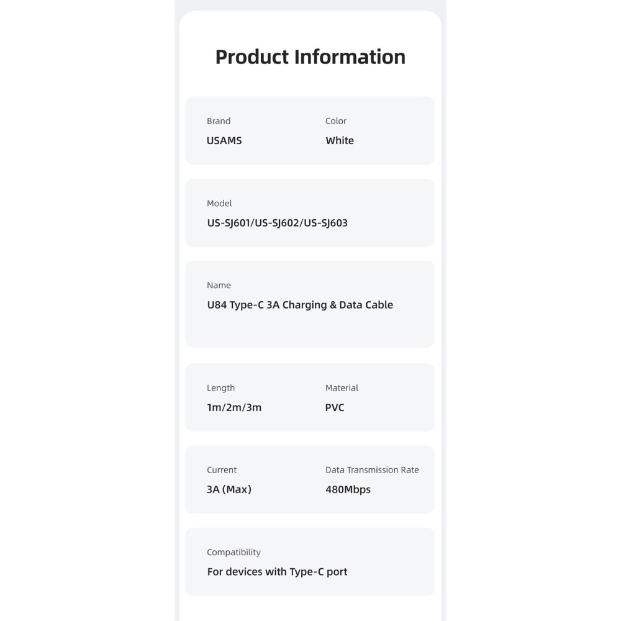The height and width of the screenshot is (621, 621).
Task: Click the Product Information heading
Action: pyautogui.click(x=310, y=57)
